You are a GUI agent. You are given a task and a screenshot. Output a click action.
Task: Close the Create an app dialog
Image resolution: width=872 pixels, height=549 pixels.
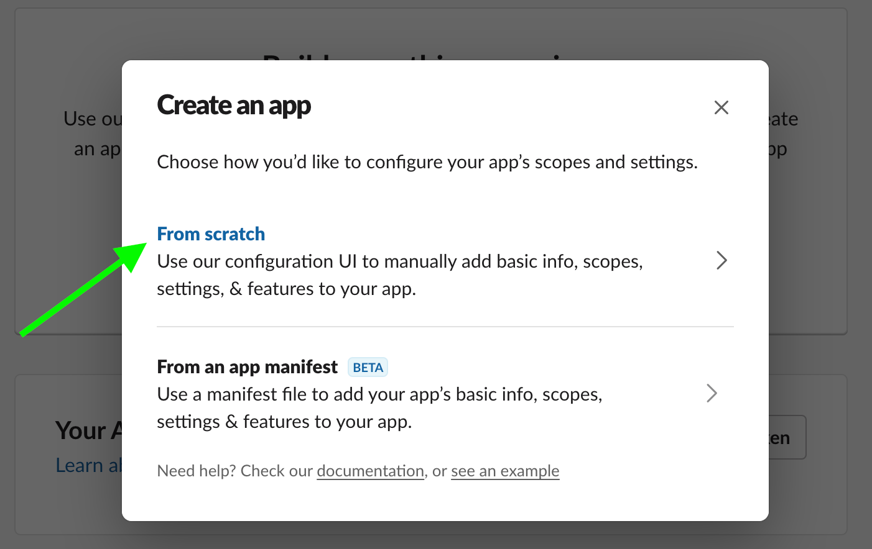721,107
